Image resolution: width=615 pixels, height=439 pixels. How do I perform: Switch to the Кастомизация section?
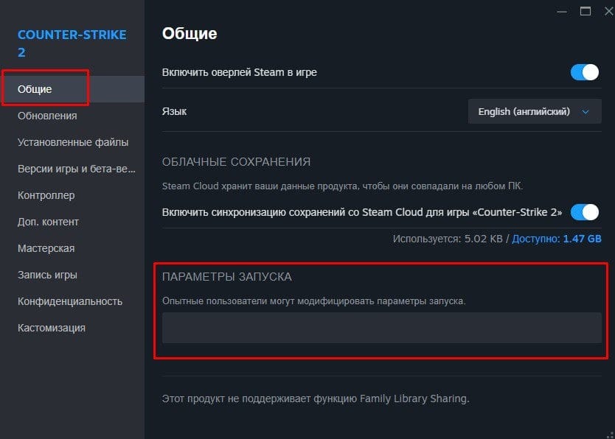52,328
